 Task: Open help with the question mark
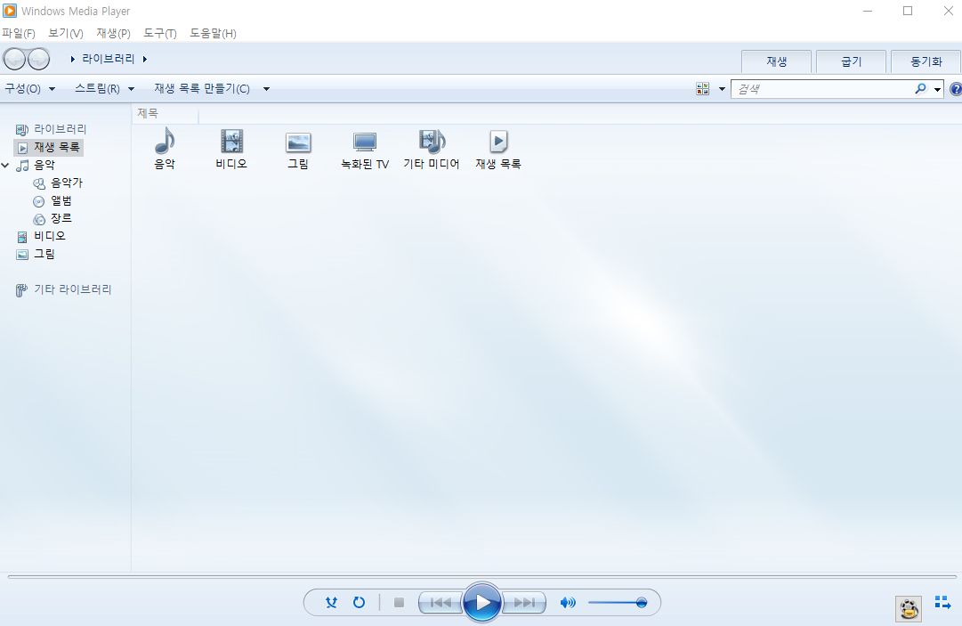click(956, 89)
